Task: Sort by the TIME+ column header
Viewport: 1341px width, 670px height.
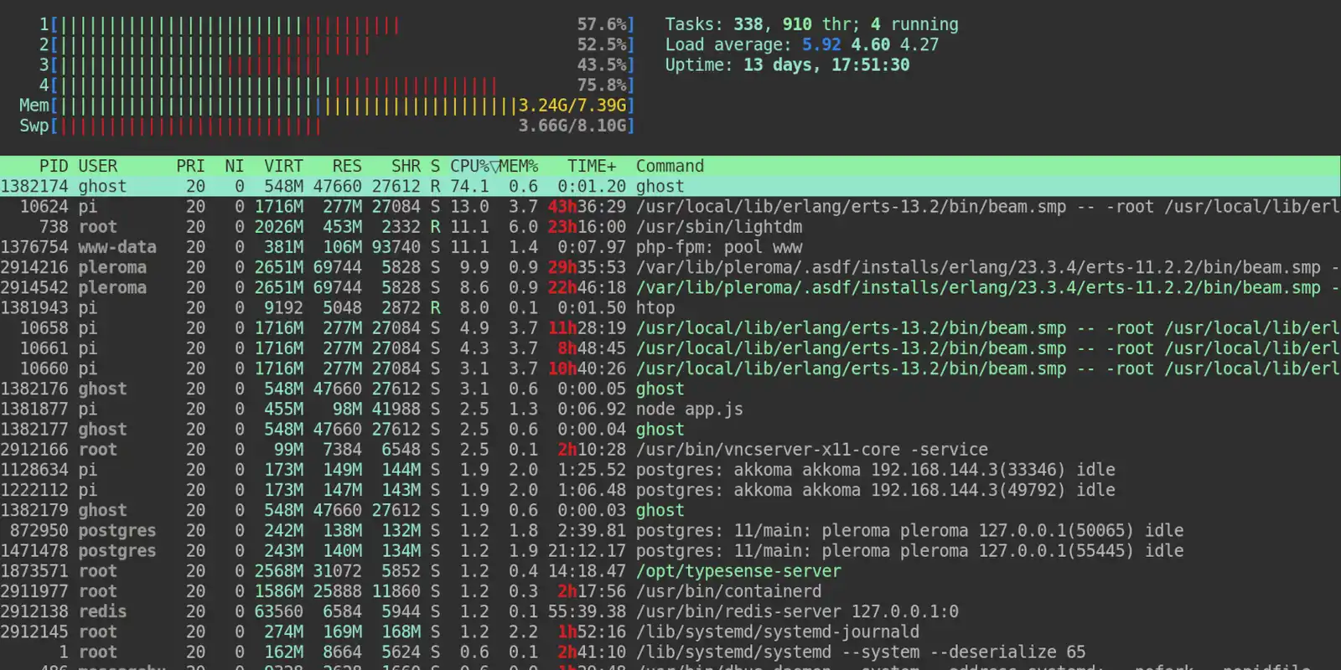Action: tap(592, 166)
